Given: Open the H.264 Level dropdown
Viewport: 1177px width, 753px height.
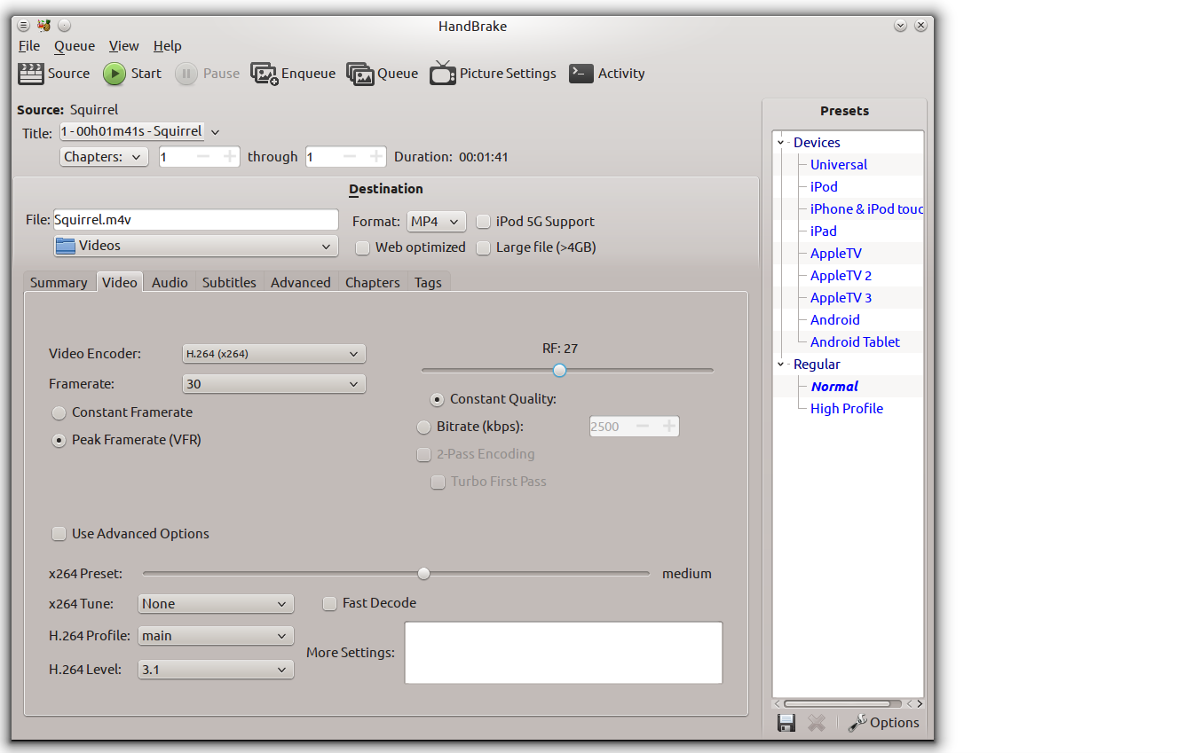Looking at the screenshot, I should tap(216, 670).
